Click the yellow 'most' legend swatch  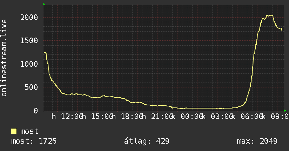pos(14,131)
